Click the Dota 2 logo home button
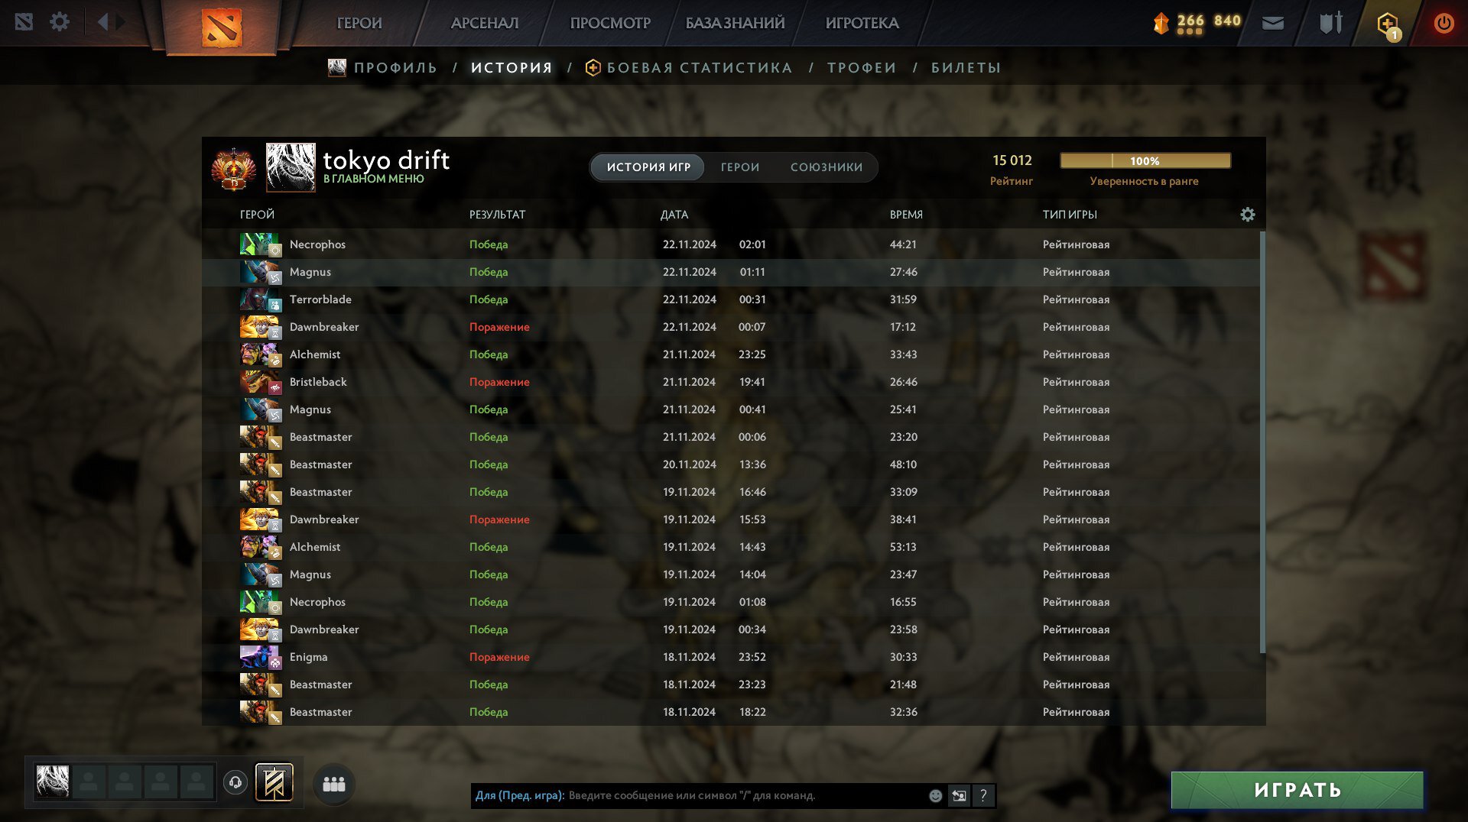Screen dimensions: 1468x822 (x=222, y=28)
